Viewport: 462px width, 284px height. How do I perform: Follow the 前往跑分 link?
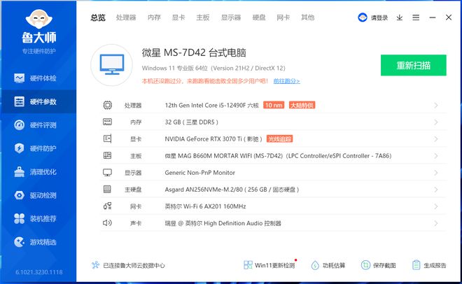pyautogui.click(x=286, y=81)
